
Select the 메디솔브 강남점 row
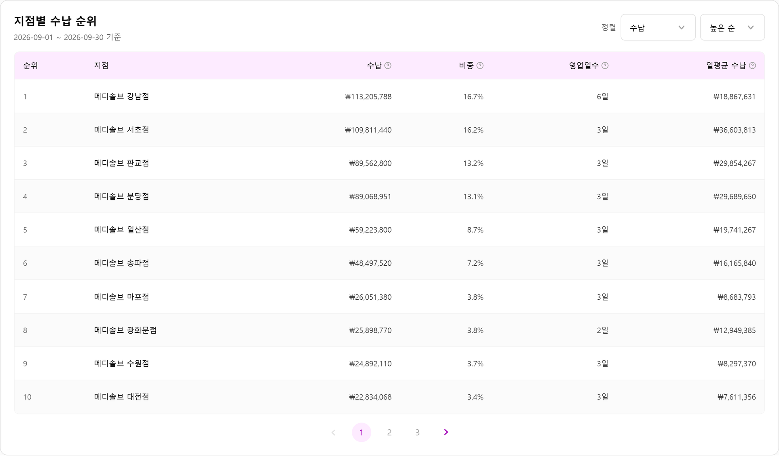389,97
